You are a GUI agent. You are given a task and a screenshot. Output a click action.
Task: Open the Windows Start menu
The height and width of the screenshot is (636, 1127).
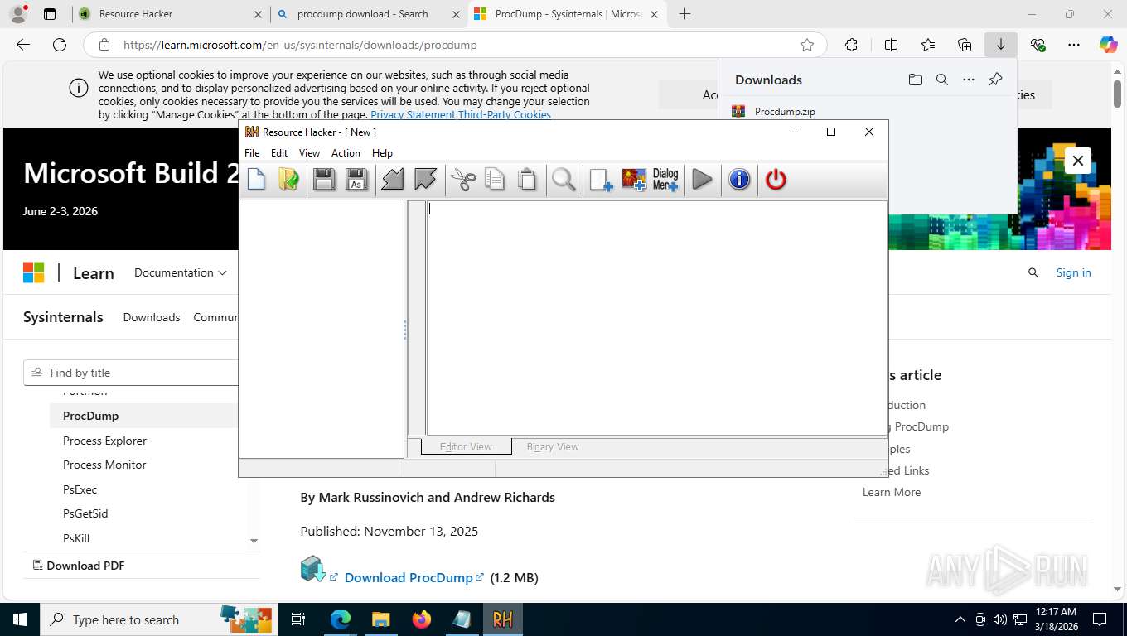[20, 619]
